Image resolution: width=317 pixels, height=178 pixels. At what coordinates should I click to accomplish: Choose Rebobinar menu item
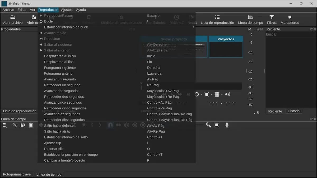click(116, 39)
